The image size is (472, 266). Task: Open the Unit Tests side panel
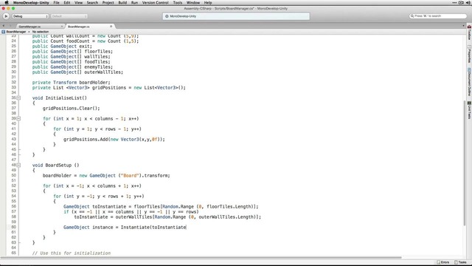point(469,110)
